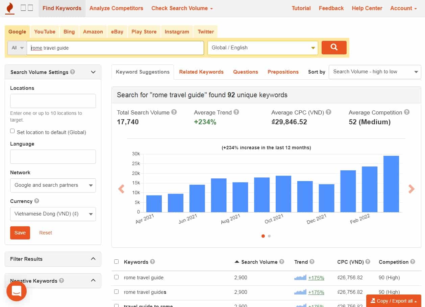
Task: Click the sort arrow beside Search Volume
Action: click(x=237, y=262)
